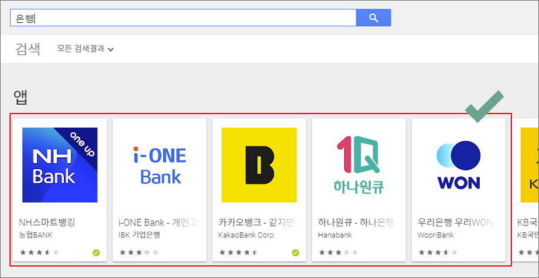Click the 우리은행 우리WON title
This screenshot has width=539, height=278.
[x=455, y=222]
